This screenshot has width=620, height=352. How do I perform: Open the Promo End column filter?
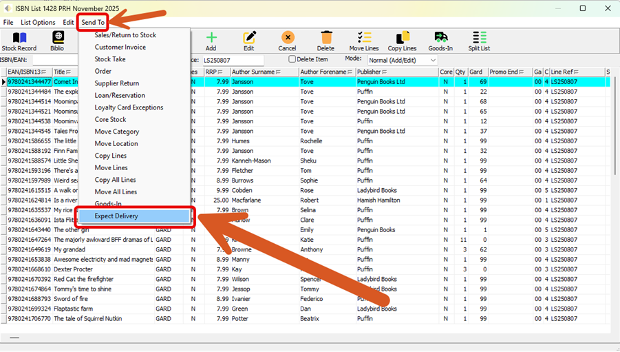point(522,72)
